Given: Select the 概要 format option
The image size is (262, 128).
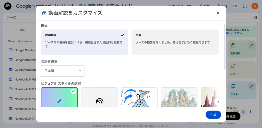Looking at the screenshot, I should [175, 42].
